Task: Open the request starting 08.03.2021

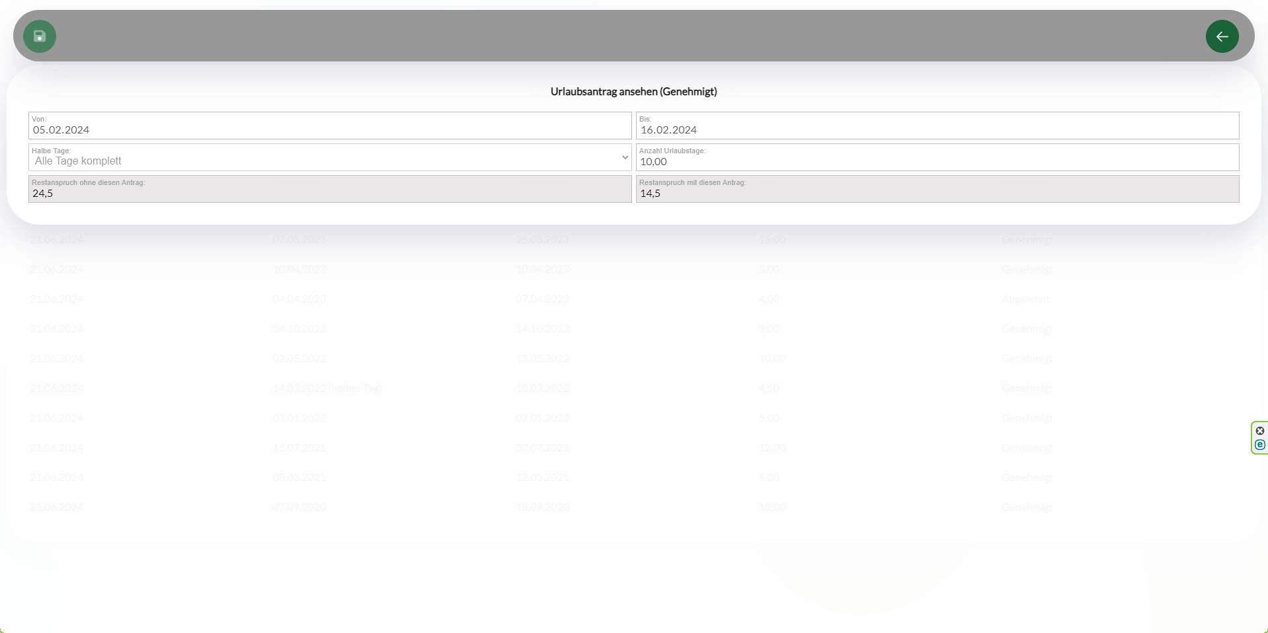Action: pyautogui.click(x=299, y=478)
